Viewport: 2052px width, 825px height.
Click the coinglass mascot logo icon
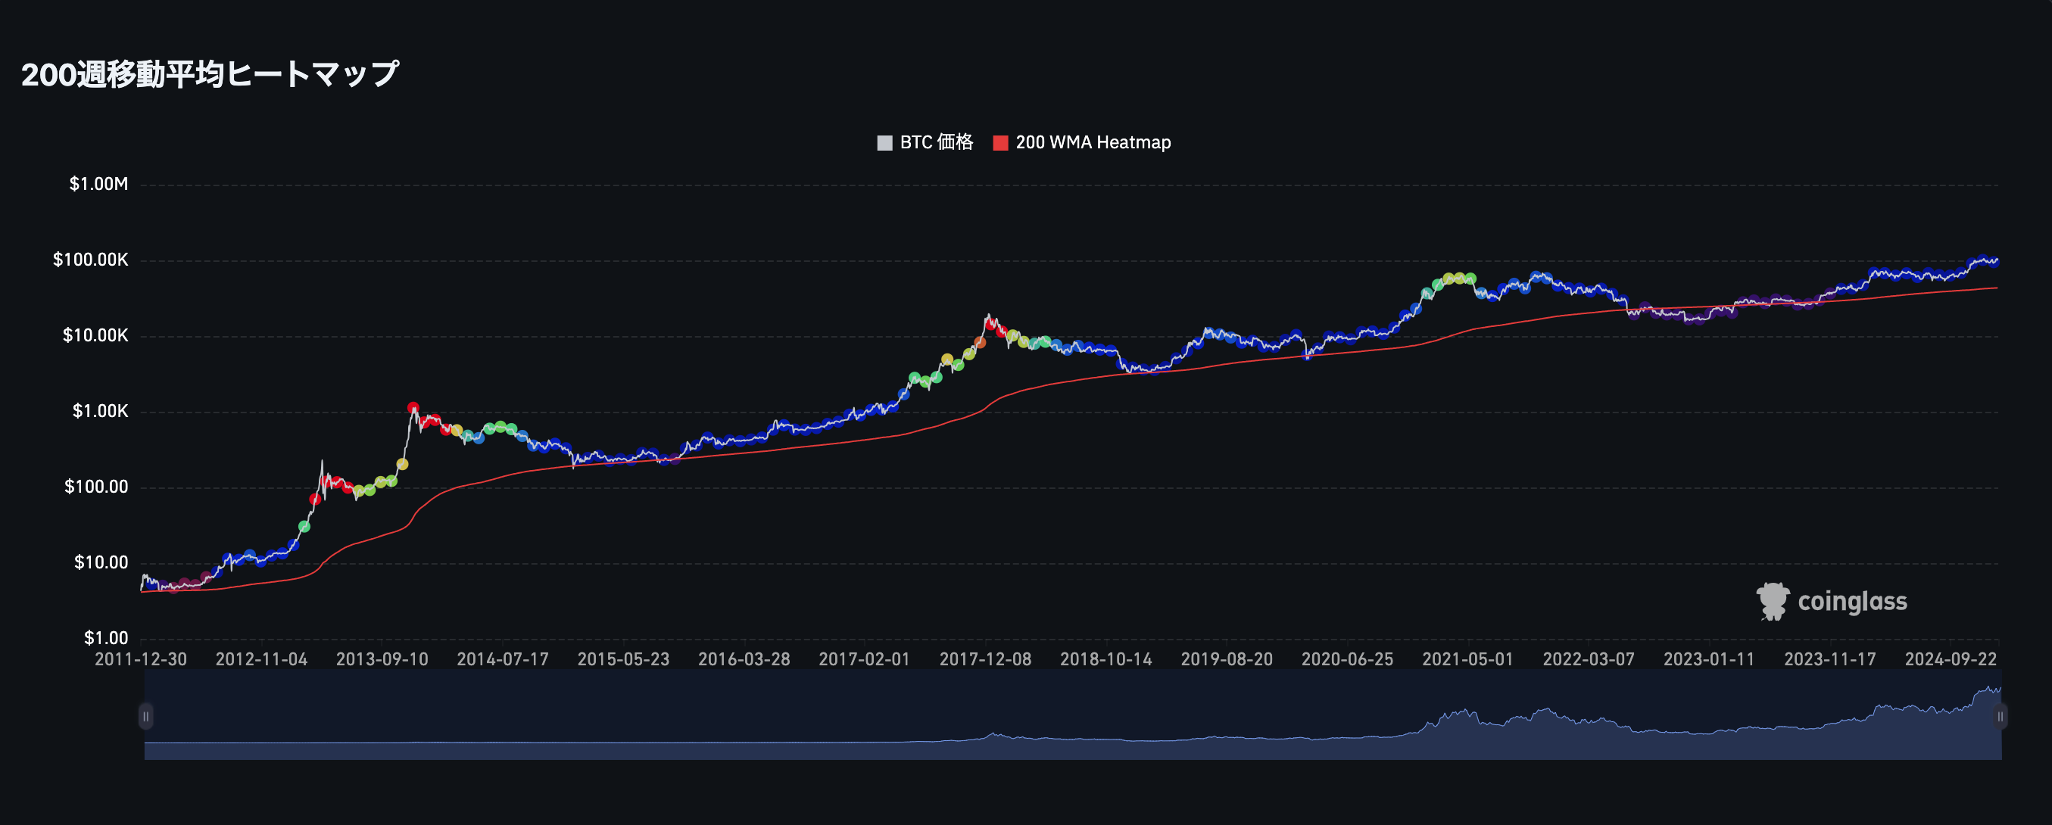pyautogui.click(x=1773, y=601)
